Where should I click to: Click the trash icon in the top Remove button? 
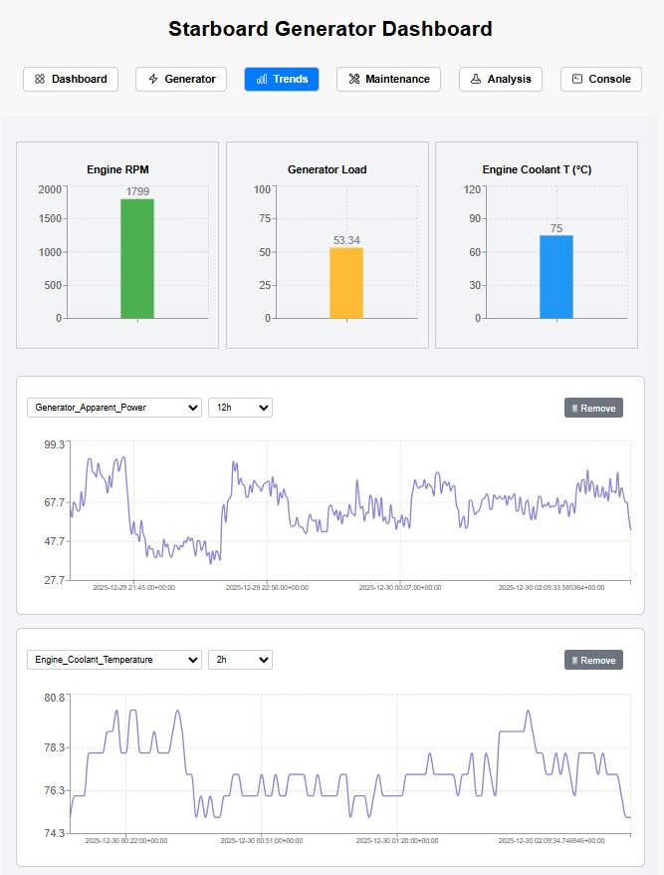point(576,407)
